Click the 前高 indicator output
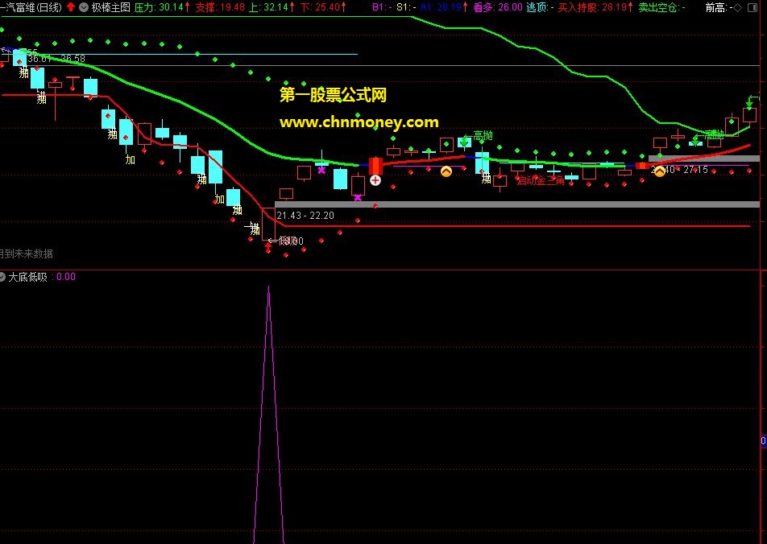 pos(719,7)
